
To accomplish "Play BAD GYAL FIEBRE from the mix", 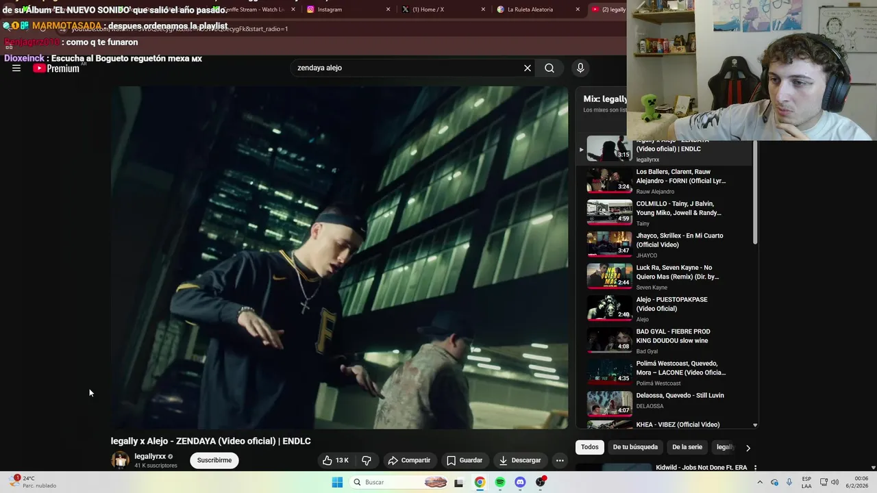I will pyautogui.click(x=665, y=340).
